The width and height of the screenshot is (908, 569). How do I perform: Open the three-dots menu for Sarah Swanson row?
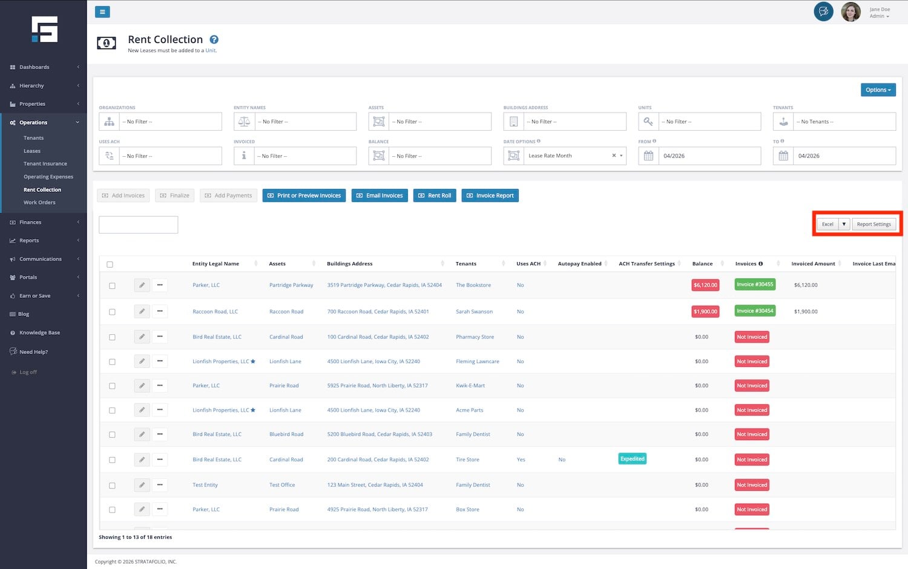point(160,311)
